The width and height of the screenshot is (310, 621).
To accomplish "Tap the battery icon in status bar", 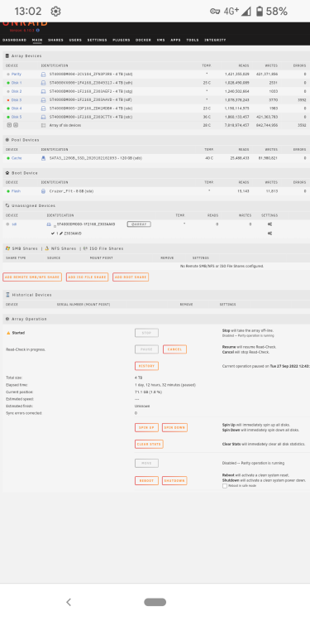I will (260, 12).
